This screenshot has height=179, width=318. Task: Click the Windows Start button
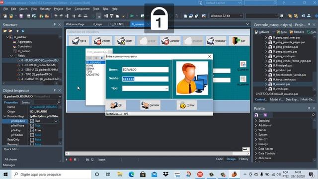point(5,175)
